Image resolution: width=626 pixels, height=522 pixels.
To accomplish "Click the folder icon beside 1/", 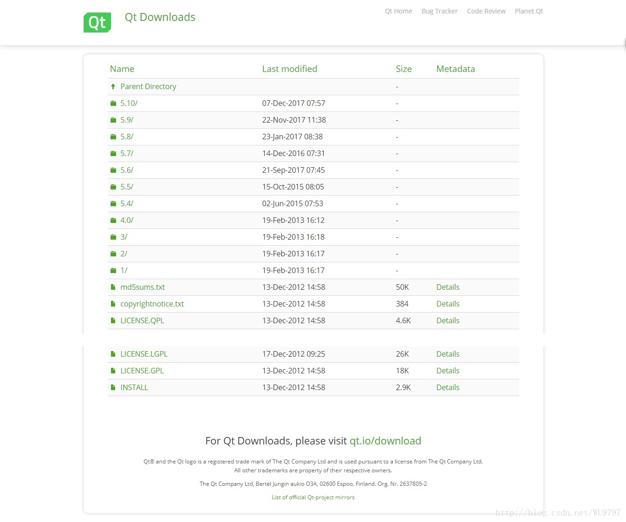I will click(x=113, y=270).
